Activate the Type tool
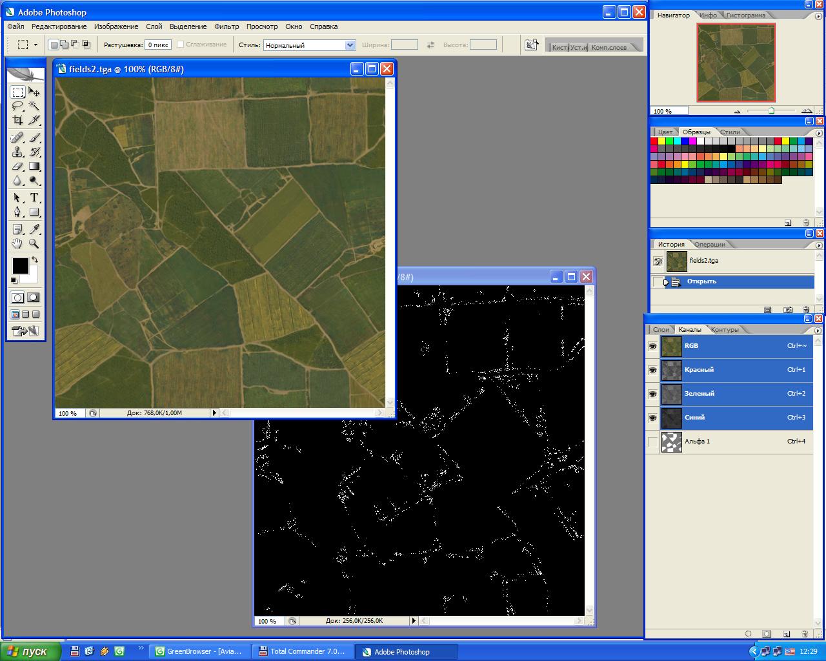Screen dimensions: 826x661 click(34, 198)
